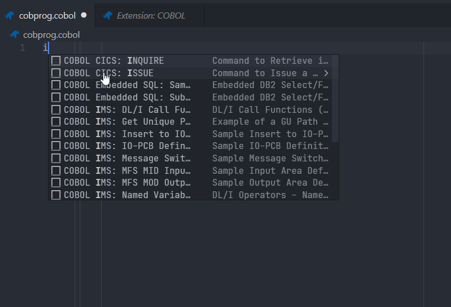Select cobprog.cobol in the breadcrumb
The height and width of the screenshot is (307, 451).
coord(51,35)
